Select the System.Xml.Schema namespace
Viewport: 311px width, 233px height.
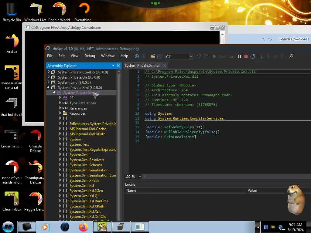point(86,165)
